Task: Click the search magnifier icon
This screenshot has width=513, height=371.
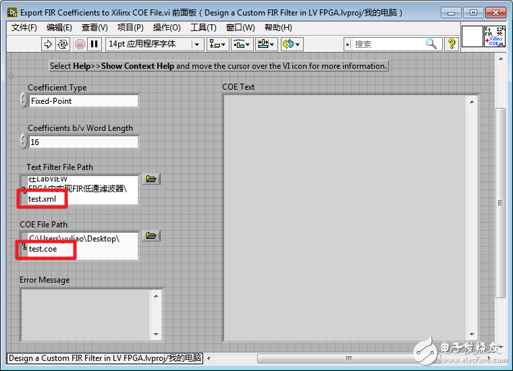Action: tap(431, 44)
